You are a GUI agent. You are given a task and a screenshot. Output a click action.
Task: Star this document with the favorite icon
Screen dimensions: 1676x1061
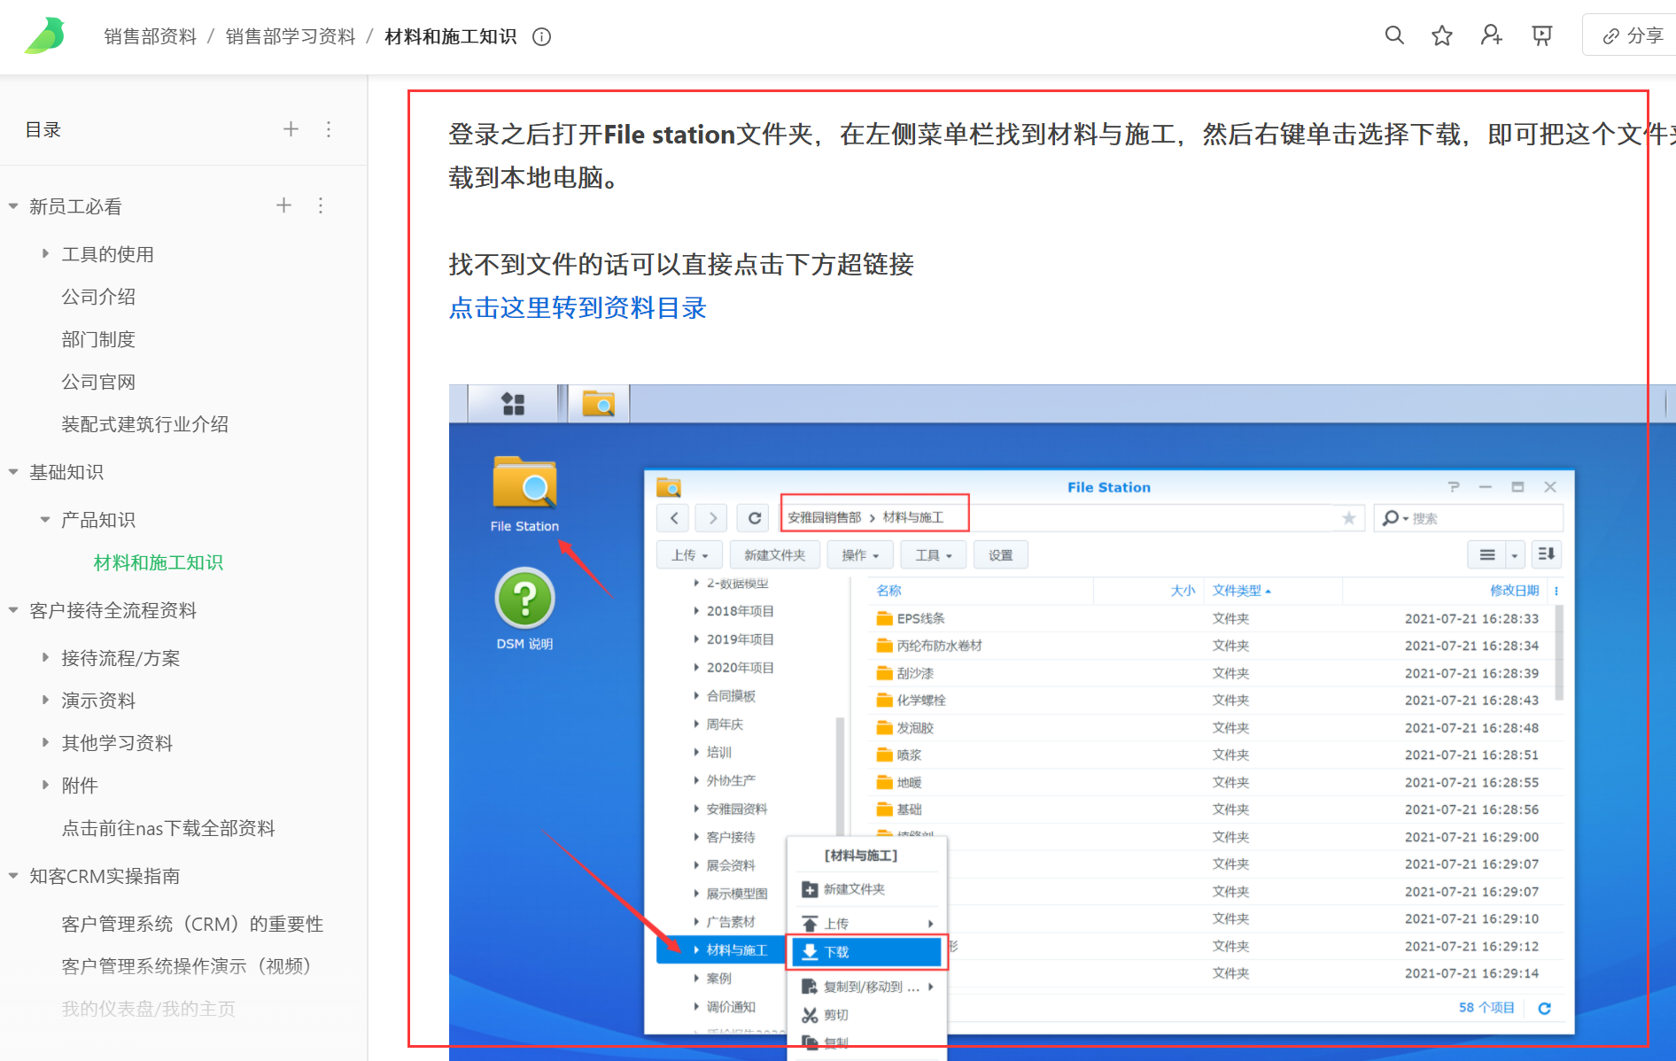1442,35
